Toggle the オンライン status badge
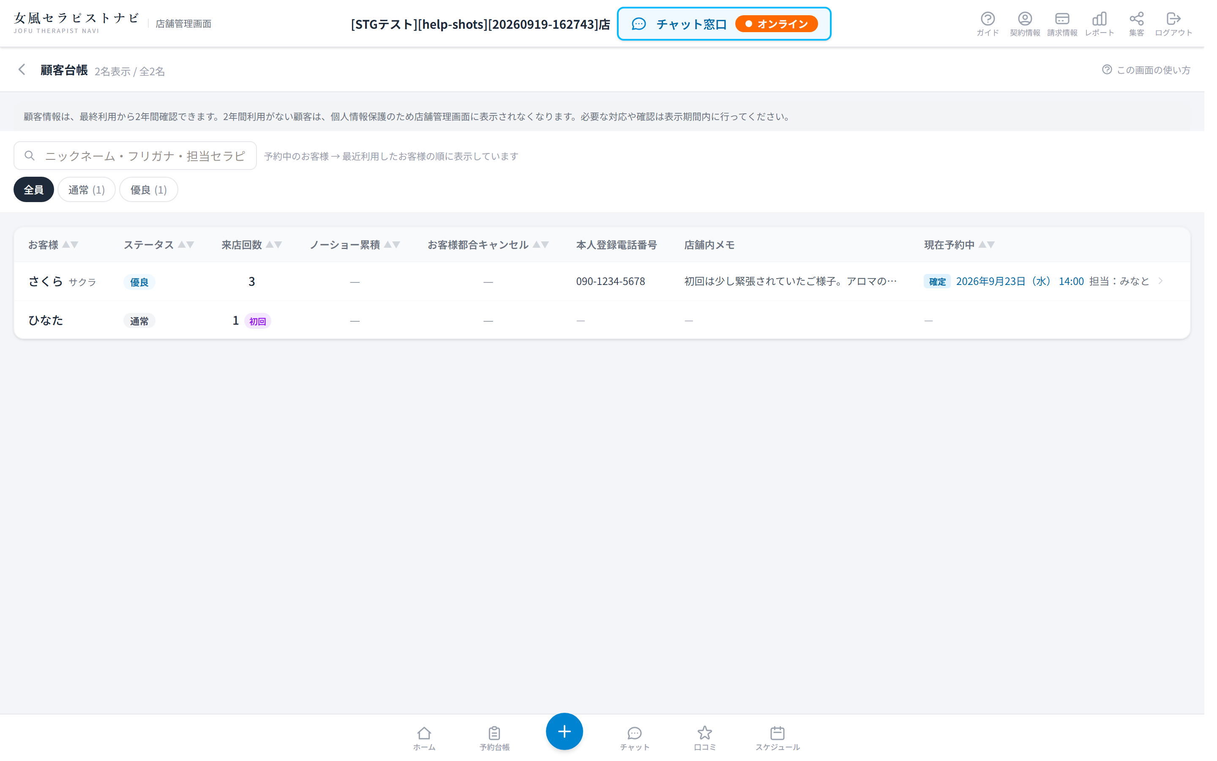Image resolution: width=1217 pixels, height=761 pixels. pos(776,24)
